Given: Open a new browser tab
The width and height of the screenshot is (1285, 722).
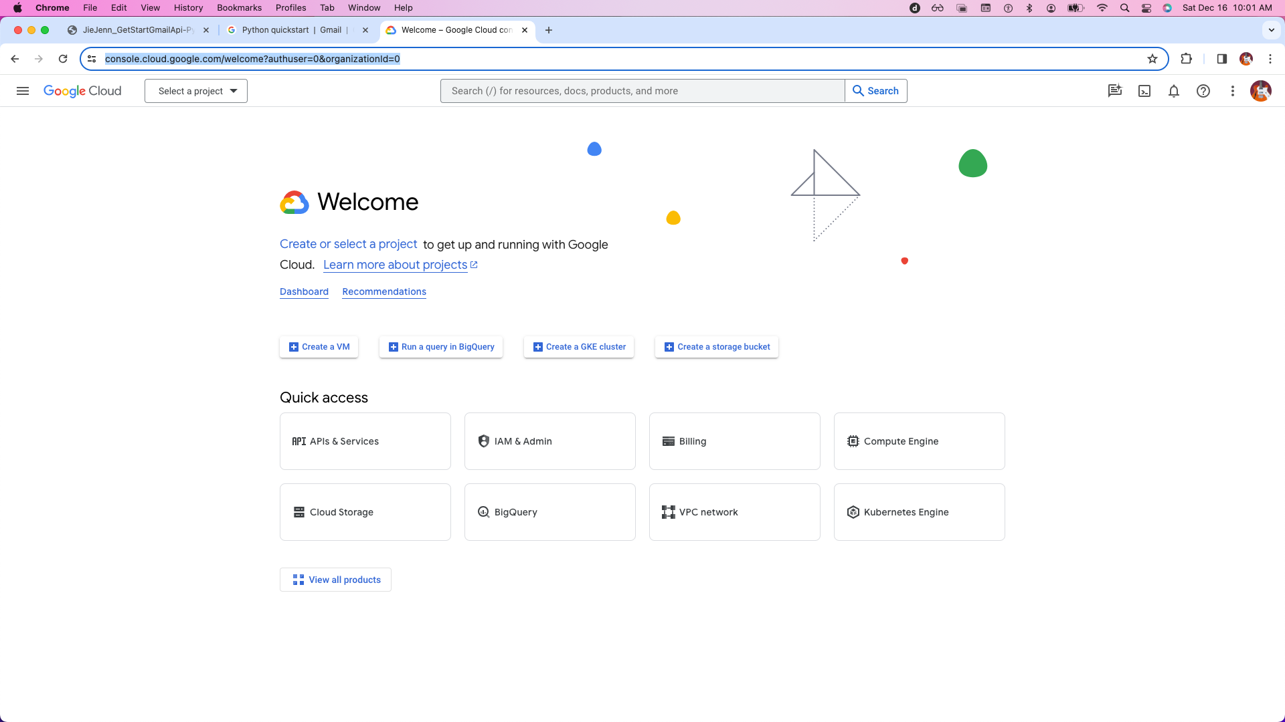Looking at the screenshot, I should click(x=549, y=30).
